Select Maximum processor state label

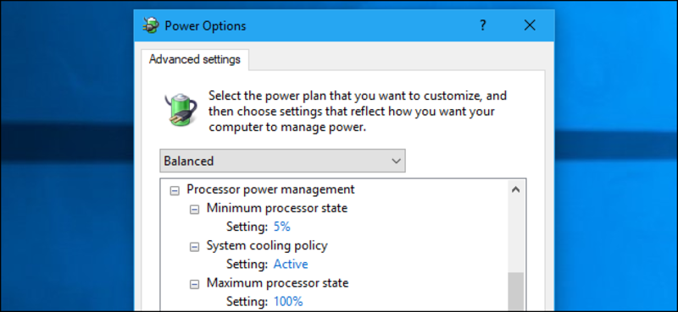click(277, 283)
